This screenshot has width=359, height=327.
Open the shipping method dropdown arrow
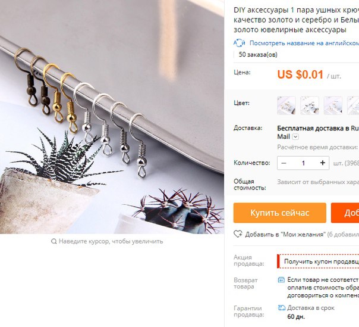[295, 137]
